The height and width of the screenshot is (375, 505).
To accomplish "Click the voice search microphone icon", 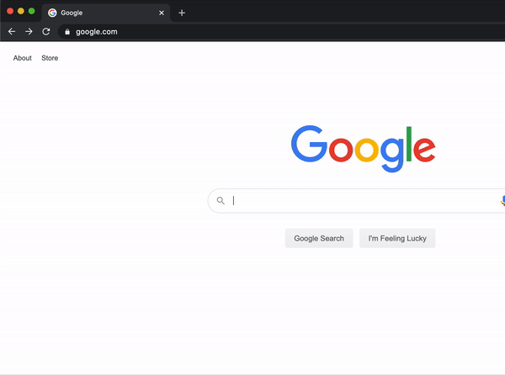I will (x=502, y=201).
